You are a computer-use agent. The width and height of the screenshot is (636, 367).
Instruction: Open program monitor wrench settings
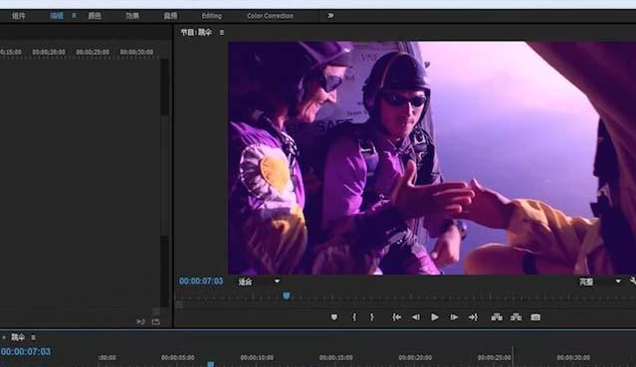(x=633, y=280)
